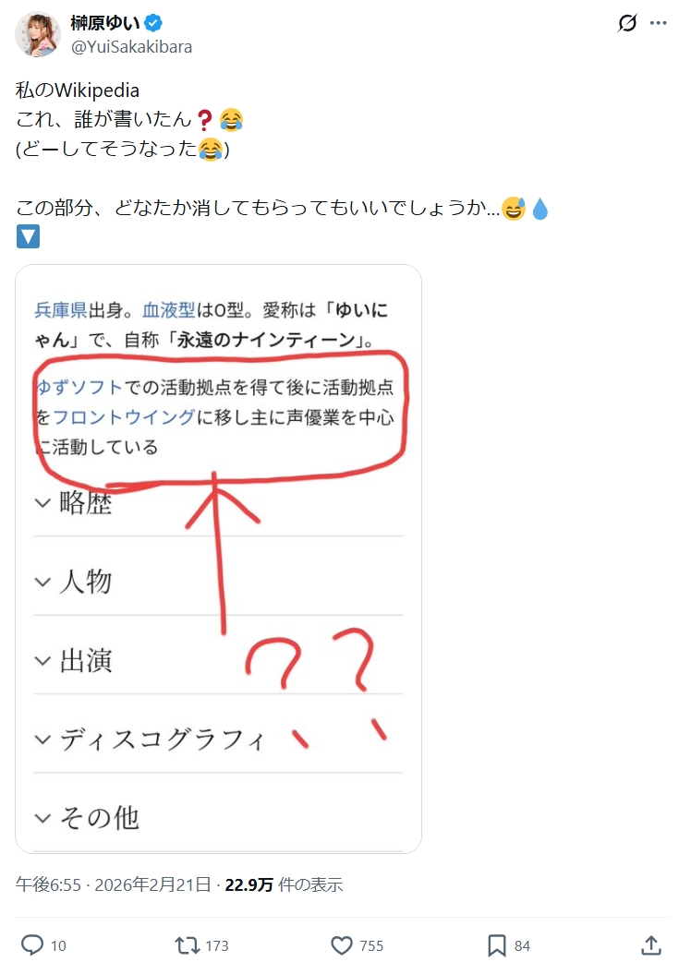Click the 755 likes count

(371, 945)
